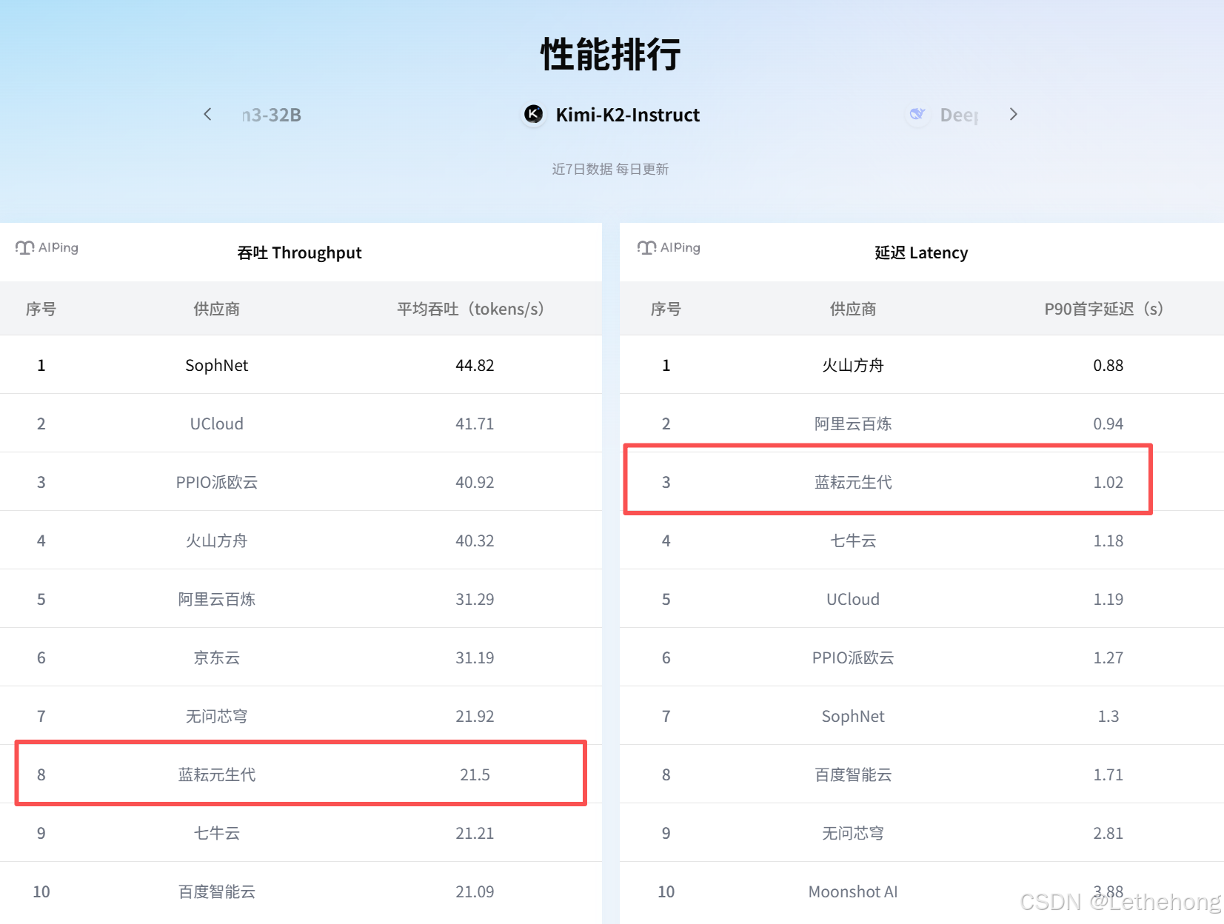1224x924 pixels.
Task: Click latency value 1.19
Action: [1108, 599]
